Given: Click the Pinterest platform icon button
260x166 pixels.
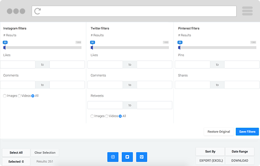Looking at the screenshot, I should coord(141,157).
